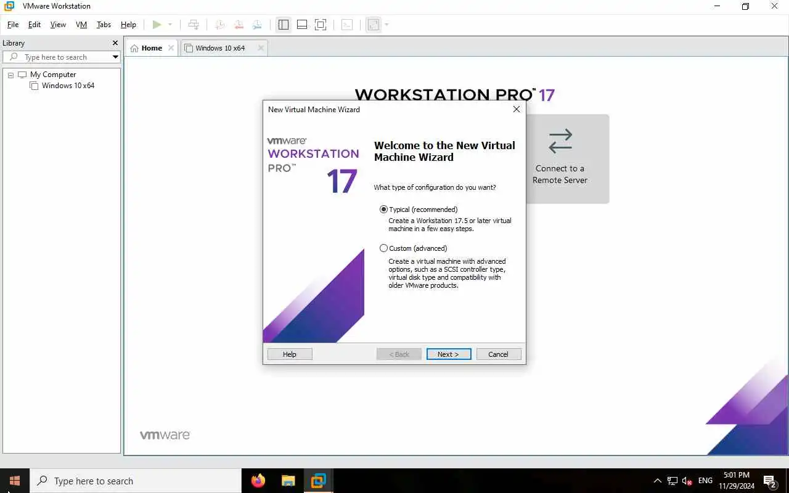Click the stretch guest display icon
Viewport: 789px width, 493px height.
(373, 25)
